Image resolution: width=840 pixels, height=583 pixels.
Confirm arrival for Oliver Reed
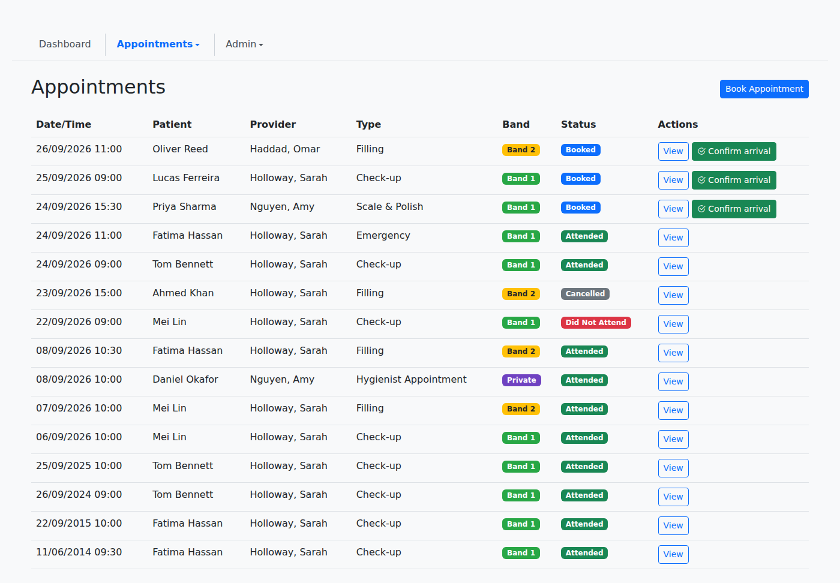[x=734, y=151]
